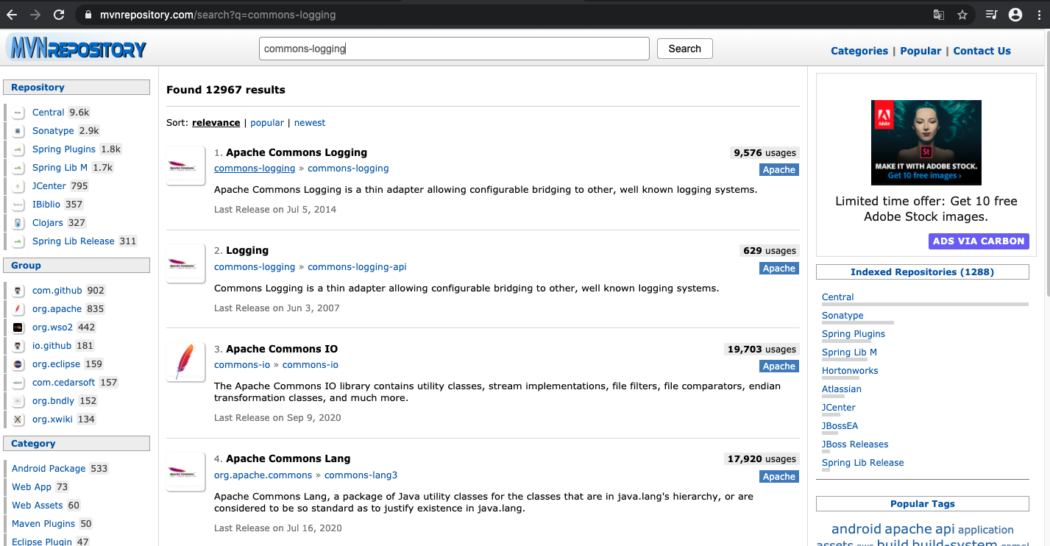Filter by Maven Plugins category

(x=43, y=524)
